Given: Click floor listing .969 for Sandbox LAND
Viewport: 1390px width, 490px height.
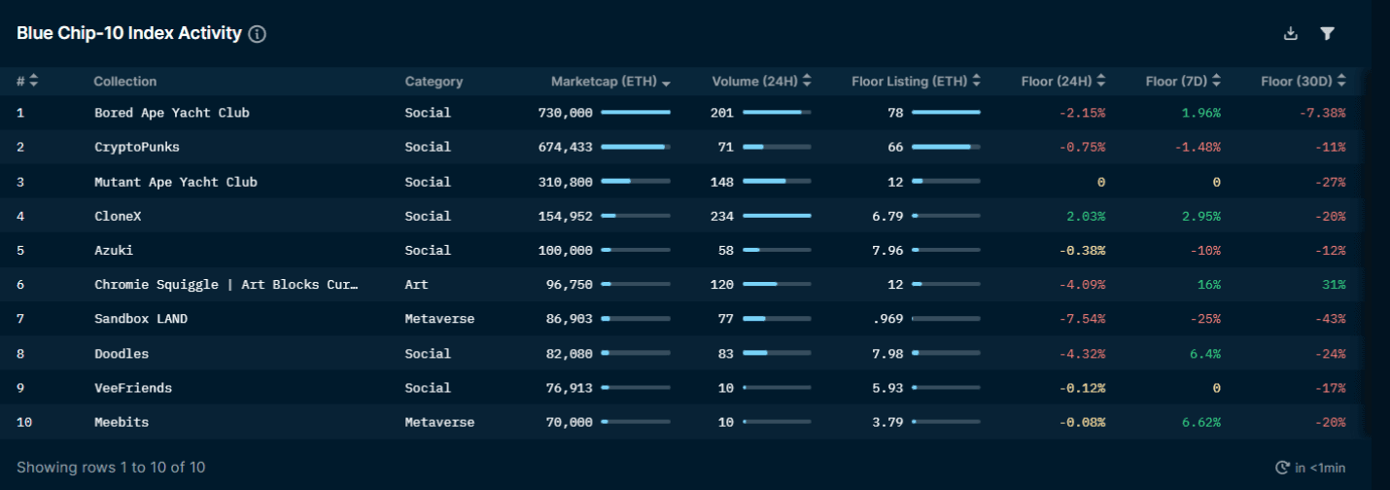Looking at the screenshot, I should click(887, 319).
